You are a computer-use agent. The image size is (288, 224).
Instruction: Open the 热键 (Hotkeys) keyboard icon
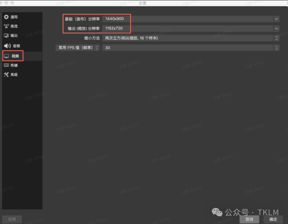tap(6, 65)
